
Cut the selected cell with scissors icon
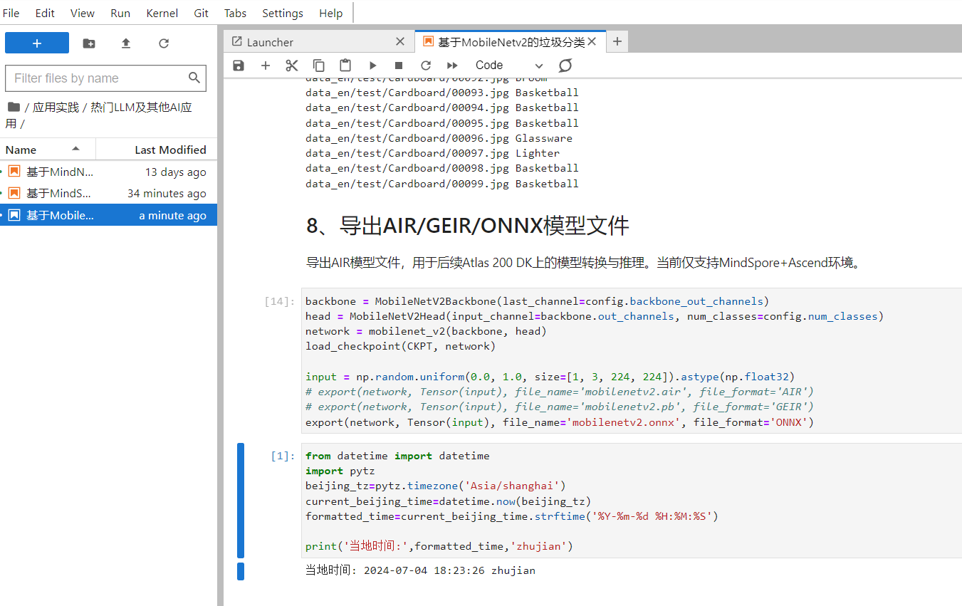tap(292, 66)
